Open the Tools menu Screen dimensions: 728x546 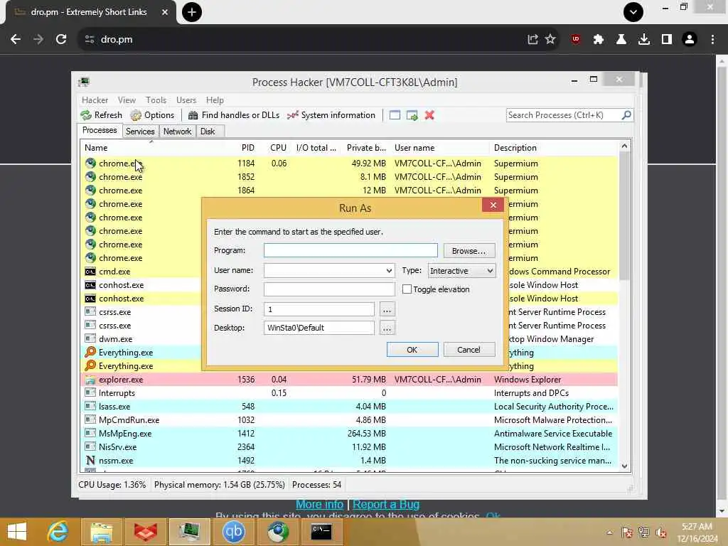point(156,100)
